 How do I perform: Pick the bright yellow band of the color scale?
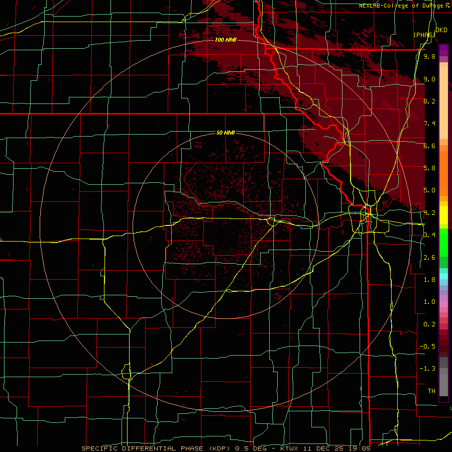coord(443,215)
